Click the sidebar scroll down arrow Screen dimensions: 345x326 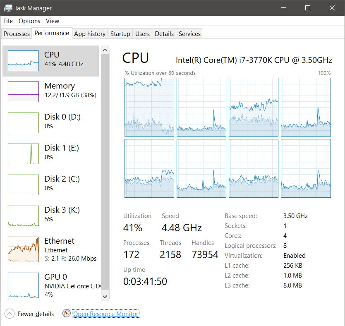tap(105, 297)
